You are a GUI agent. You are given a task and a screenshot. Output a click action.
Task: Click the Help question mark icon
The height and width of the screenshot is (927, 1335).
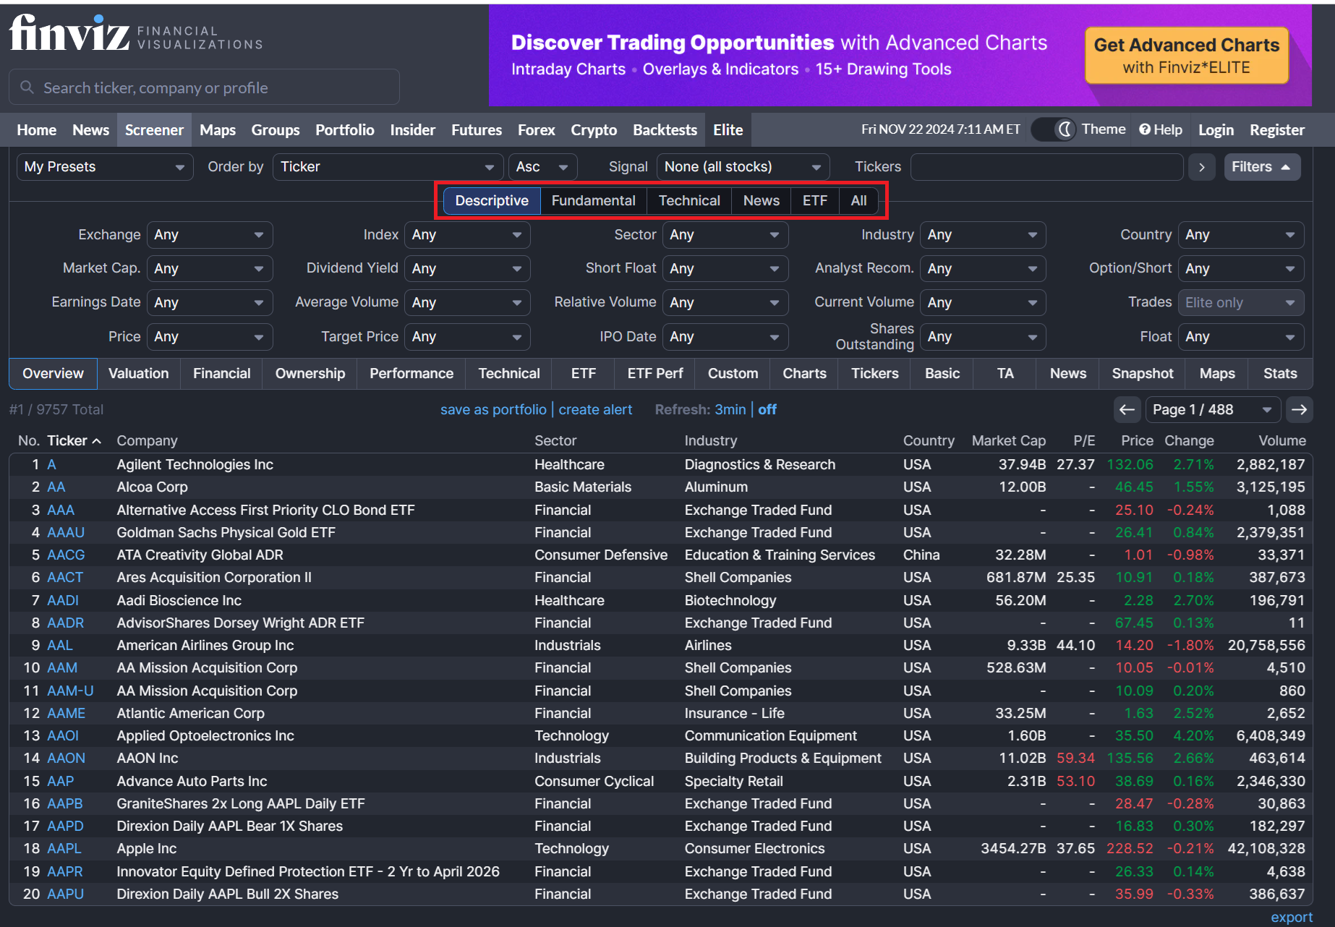tap(1145, 129)
